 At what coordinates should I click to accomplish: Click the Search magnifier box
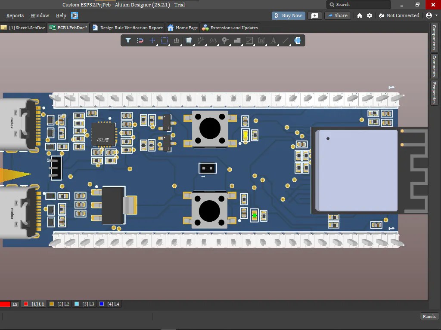359,4
